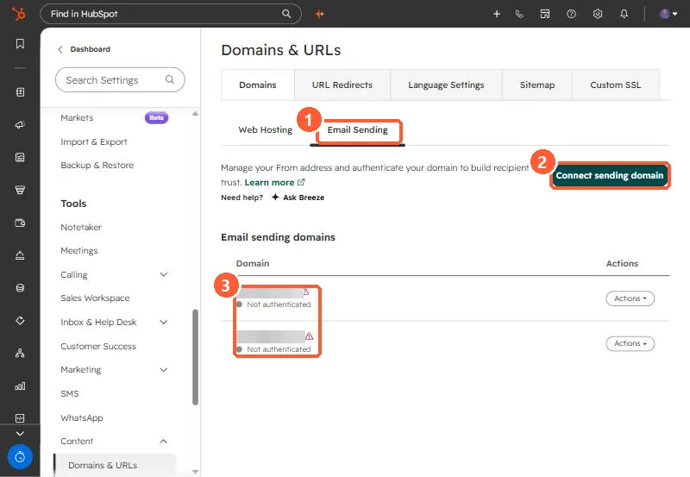Viewport: 690px width, 477px height.
Task: Expand the Inbox & Help Desk chevron
Action: (163, 322)
